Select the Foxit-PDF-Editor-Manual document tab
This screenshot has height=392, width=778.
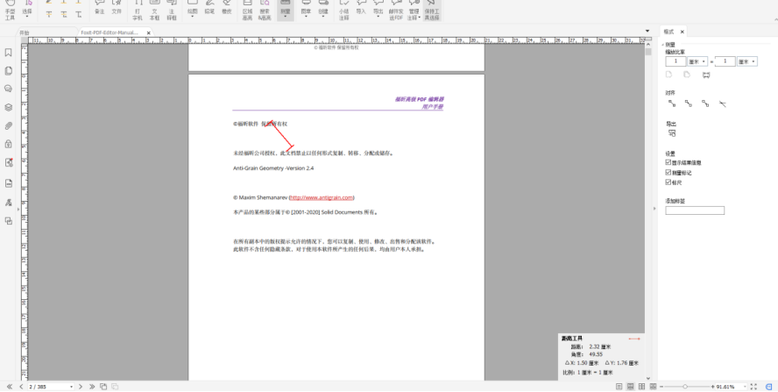(x=110, y=32)
